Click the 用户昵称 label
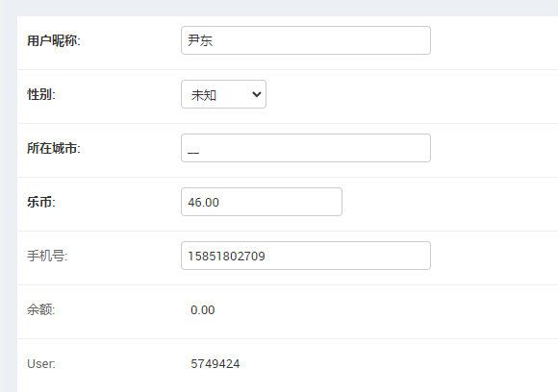The image size is (558, 392). click(x=54, y=40)
